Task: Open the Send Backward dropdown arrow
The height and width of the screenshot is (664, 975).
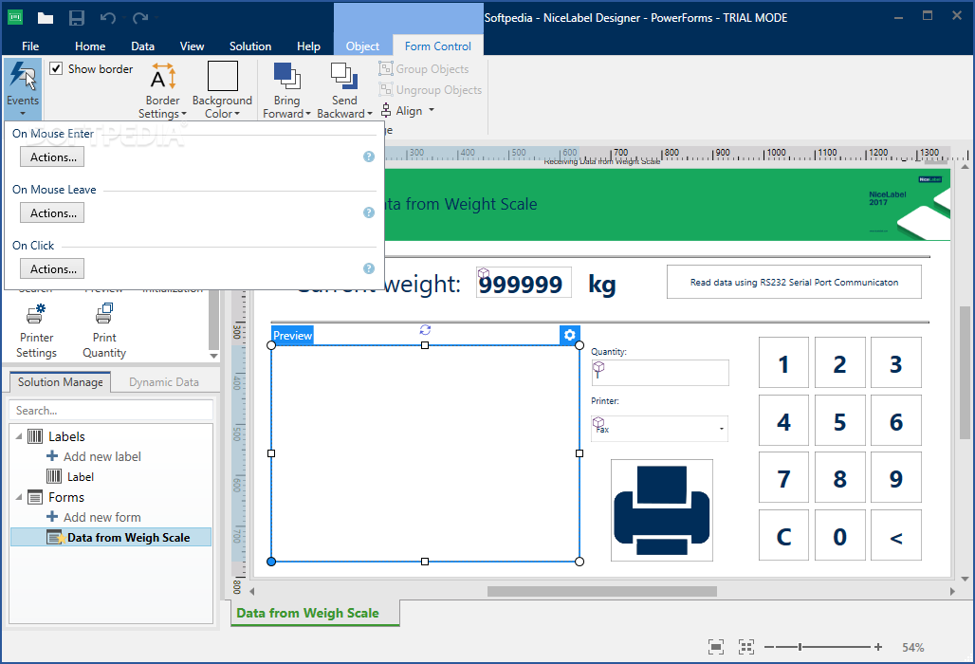Action: coord(369,114)
